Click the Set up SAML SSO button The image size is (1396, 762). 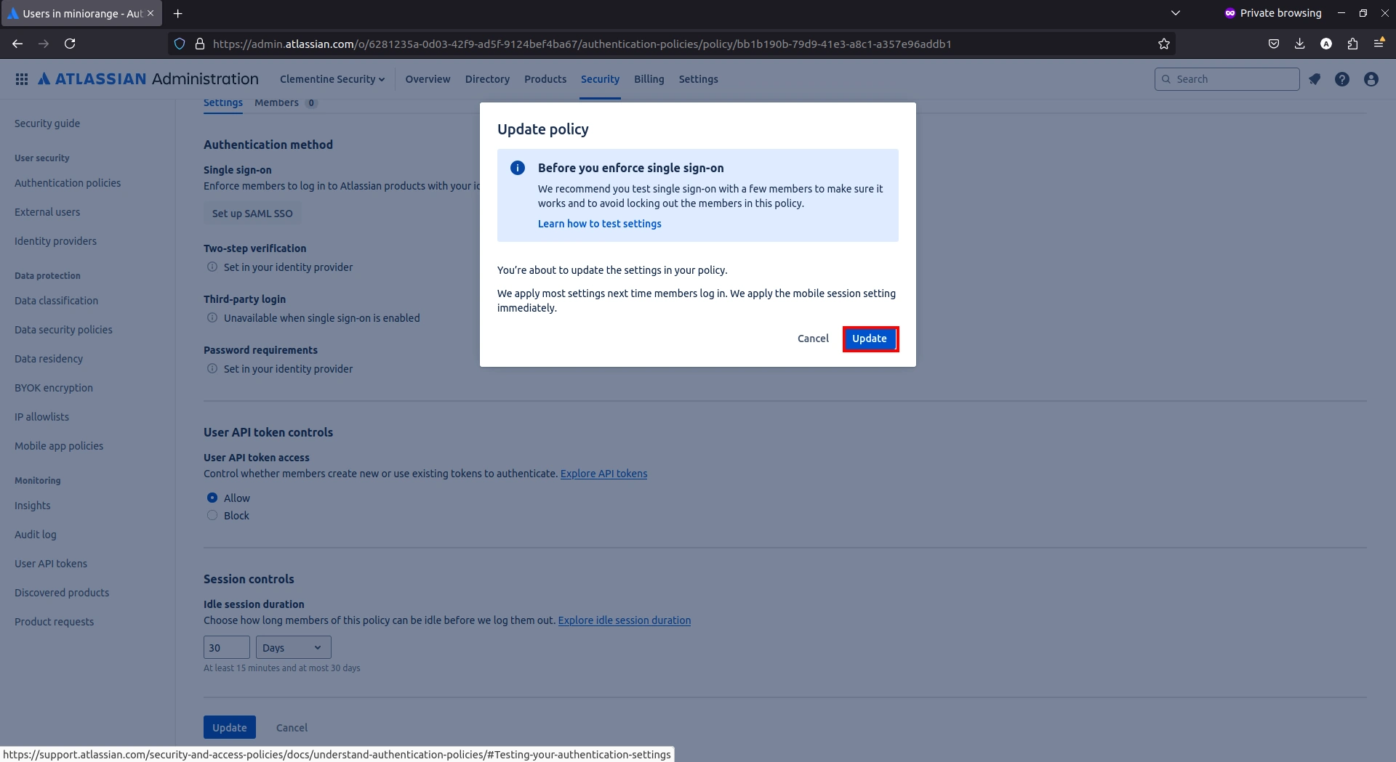[252, 213]
